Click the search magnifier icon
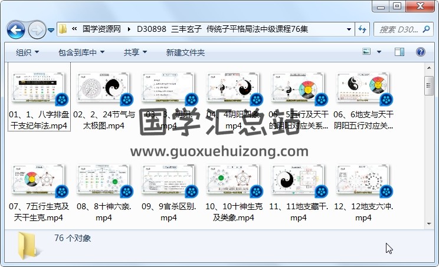Image resolution: width=439 pixels, height=267 pixels. (427, 29)
